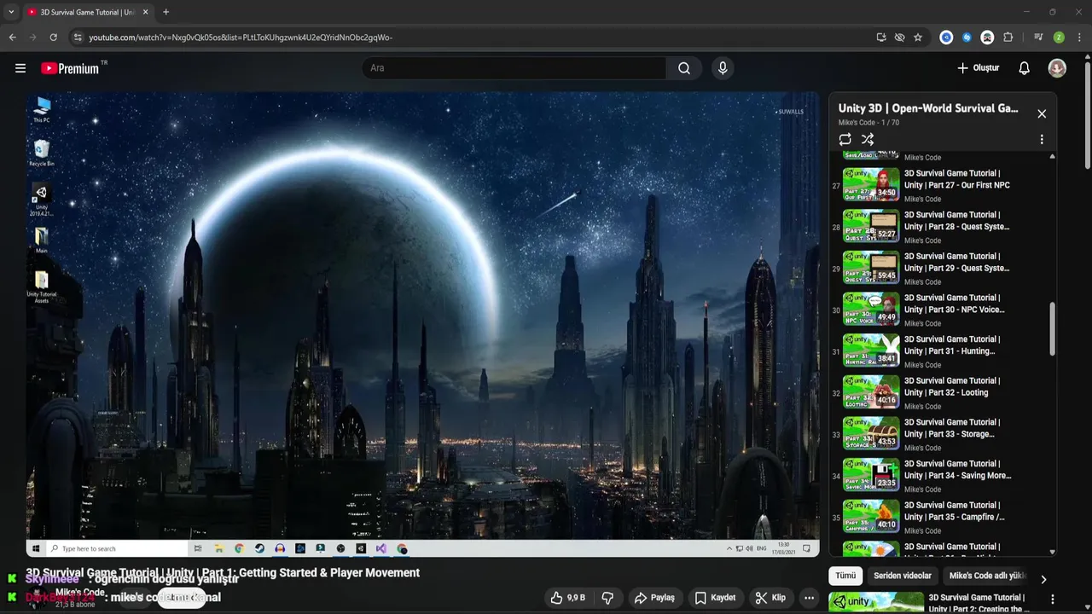The width and height of the screenshot is (1092, 614).
Task: Click the video player to pause
Action: coord(422,324)
